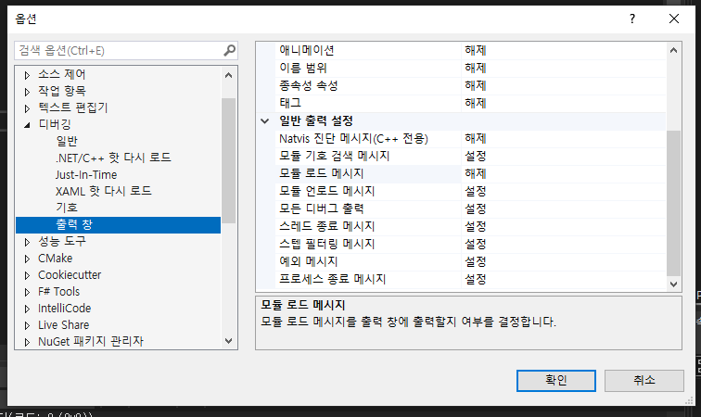Select 모든 디버그 출력 row label

pyautogui.click(x=322, y=208)
